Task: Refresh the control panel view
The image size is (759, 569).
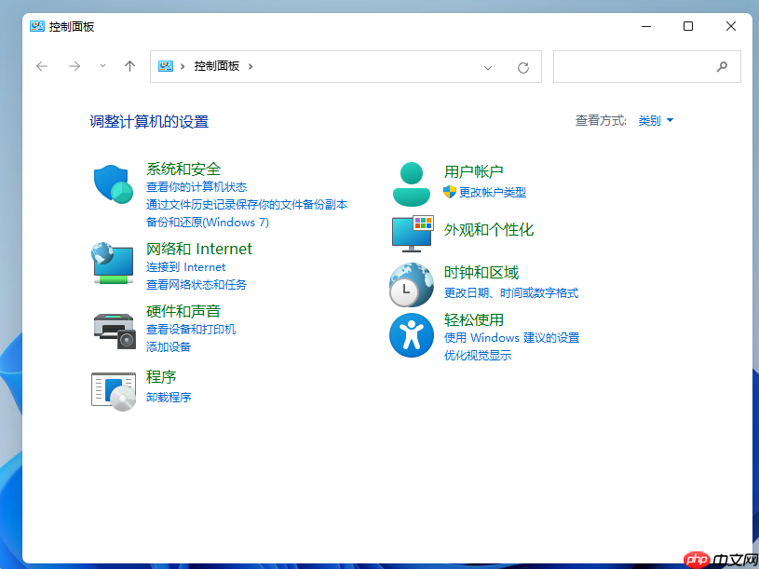Action: [x=523, y=68]
